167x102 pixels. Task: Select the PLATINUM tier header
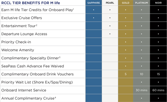[x=141, y=3]
